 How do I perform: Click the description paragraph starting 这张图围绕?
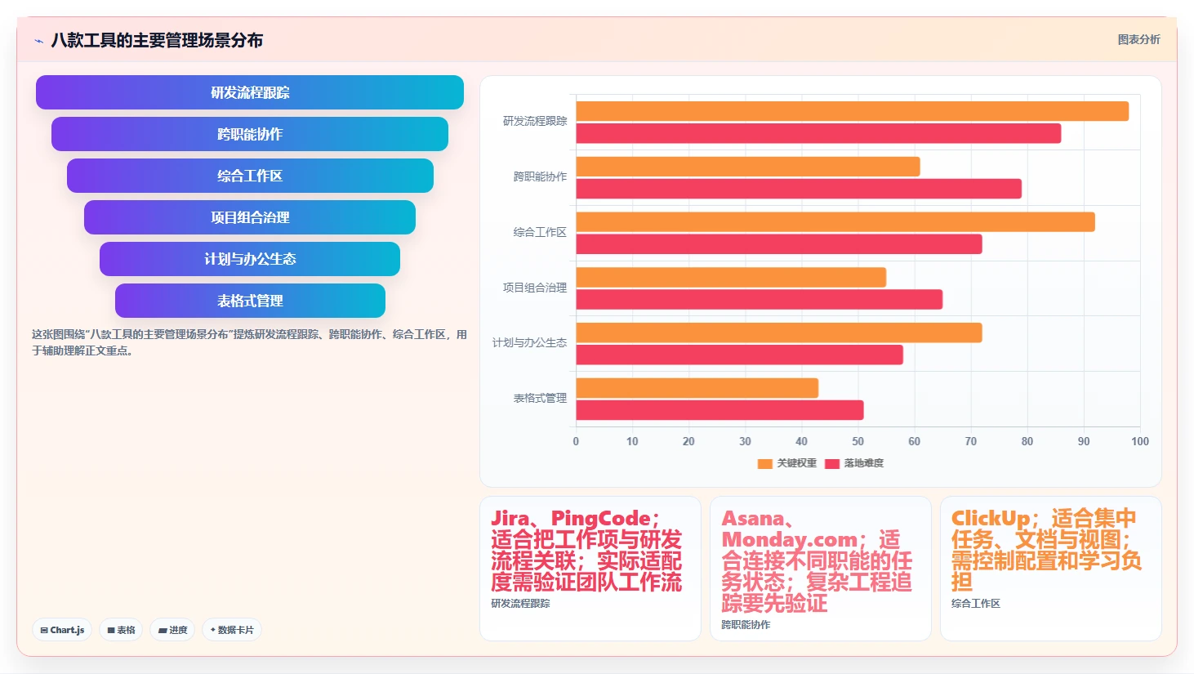coord(249,342)
